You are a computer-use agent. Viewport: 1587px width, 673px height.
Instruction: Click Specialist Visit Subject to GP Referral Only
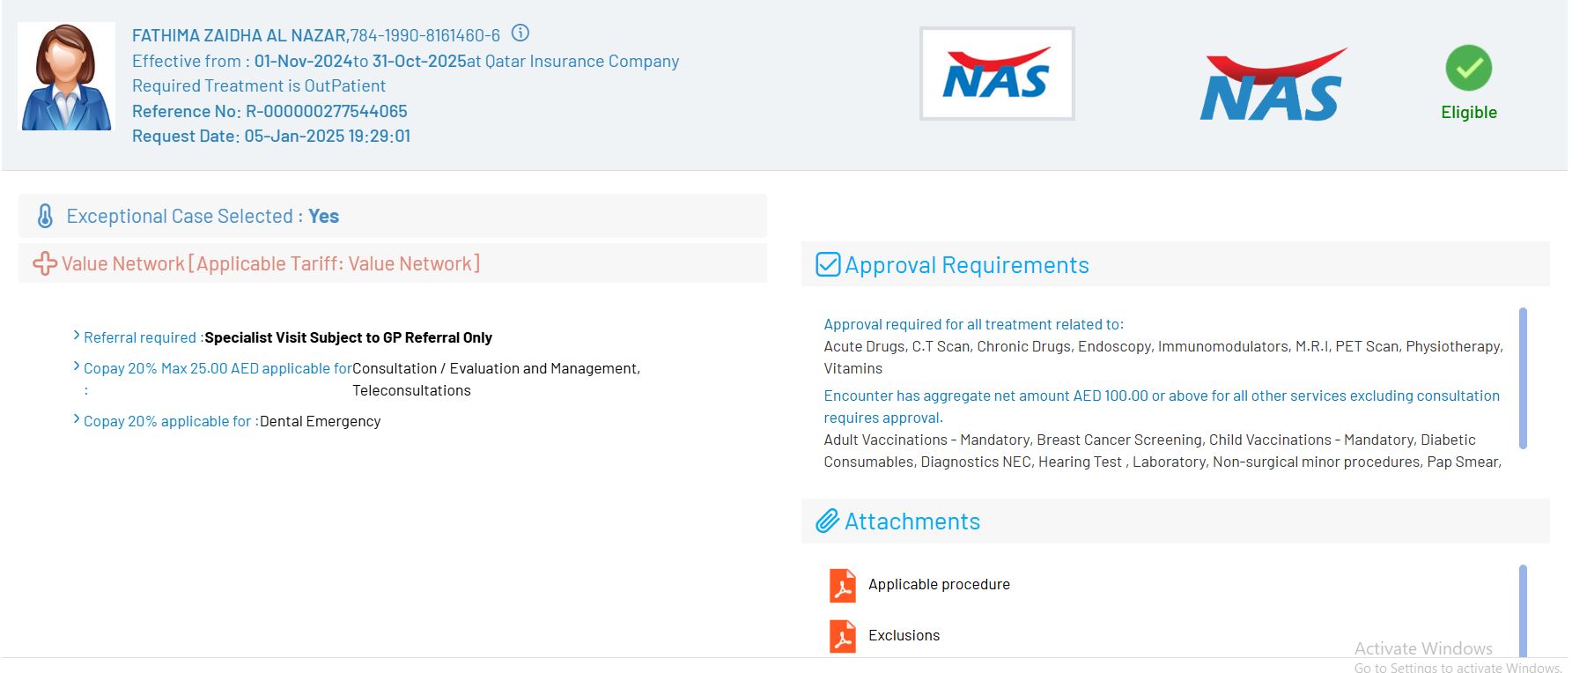point(348,337)
